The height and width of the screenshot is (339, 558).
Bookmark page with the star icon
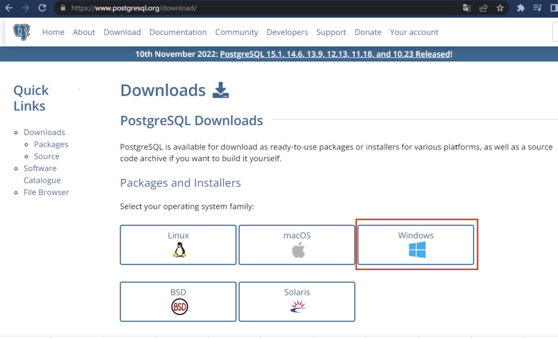(x=500, y=8)
